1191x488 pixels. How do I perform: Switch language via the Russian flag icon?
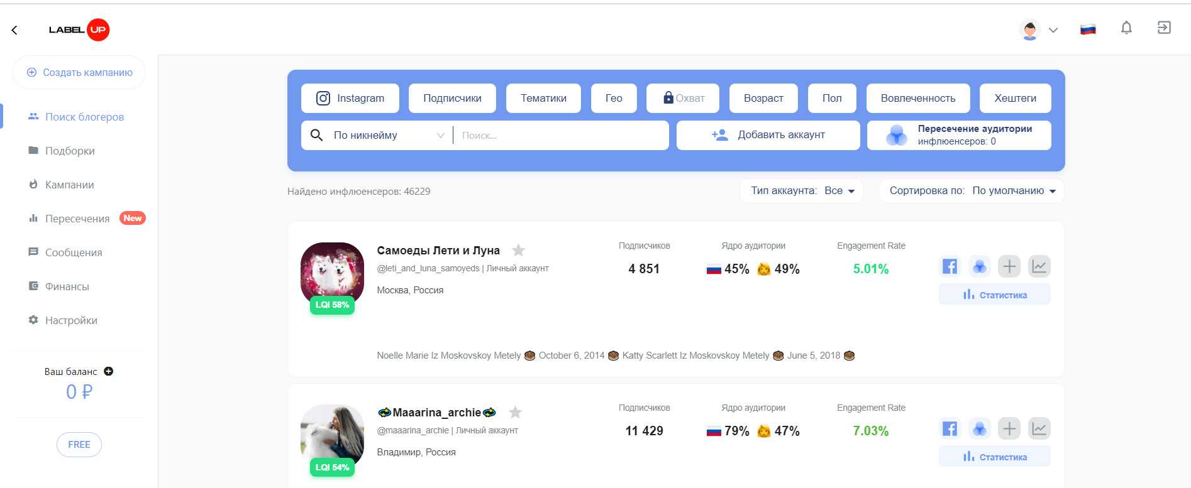pos(1088,30)
